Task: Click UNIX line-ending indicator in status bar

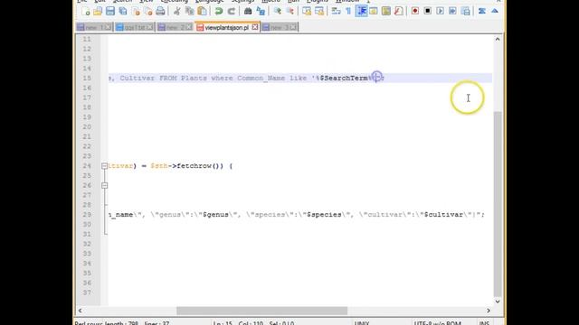Action: click(x=362, y=323)
